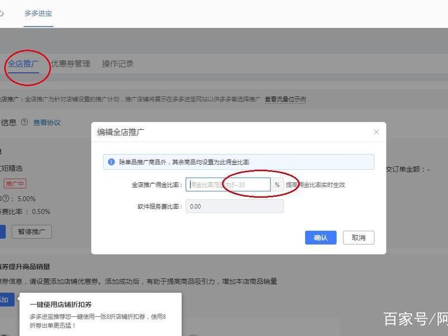Click the % suffix of the commission field
The width and height of the screenshot is (448, 336).
[277, 185]
